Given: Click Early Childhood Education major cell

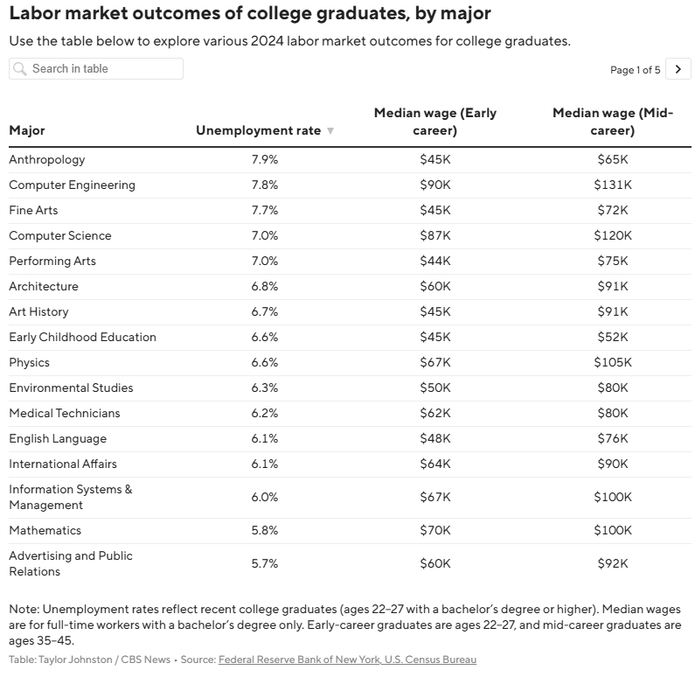Looking at the screenshot, I should [x=82, y=338].
